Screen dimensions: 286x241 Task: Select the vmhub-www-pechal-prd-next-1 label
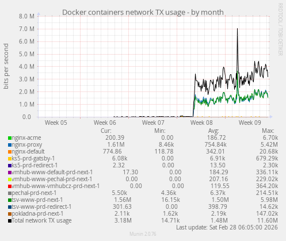(x=52, y=179)
